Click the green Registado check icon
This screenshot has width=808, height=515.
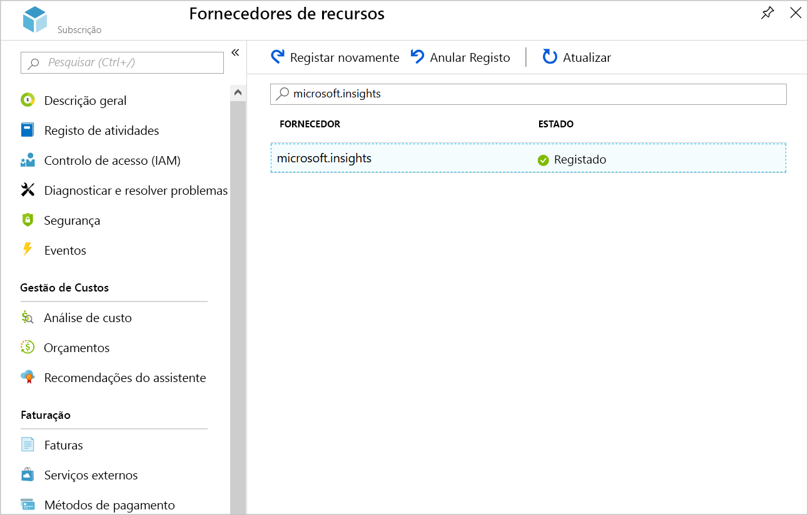pos(543,160)
